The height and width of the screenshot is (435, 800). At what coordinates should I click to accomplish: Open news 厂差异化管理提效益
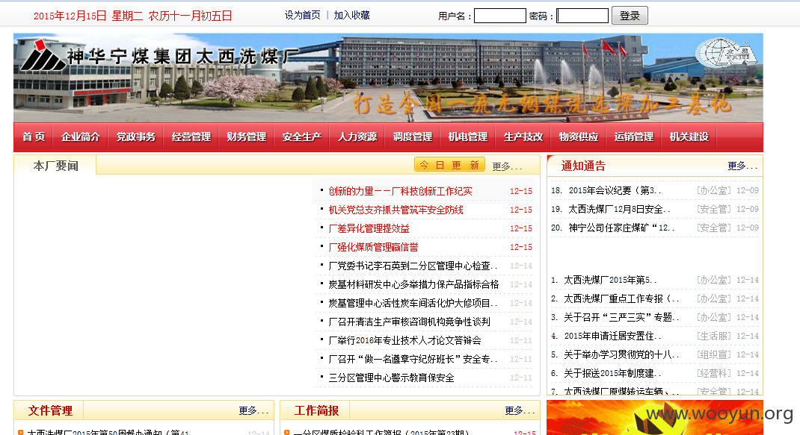(369, 229)
